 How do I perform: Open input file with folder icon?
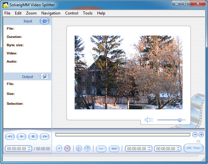45,21
